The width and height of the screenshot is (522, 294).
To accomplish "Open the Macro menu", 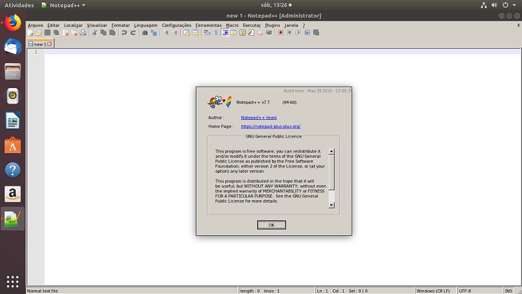I will coord(232,25).
